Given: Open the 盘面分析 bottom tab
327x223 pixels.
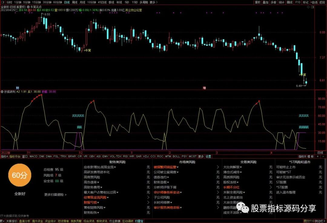Looking at the screenshot, I should pos(25,221).
